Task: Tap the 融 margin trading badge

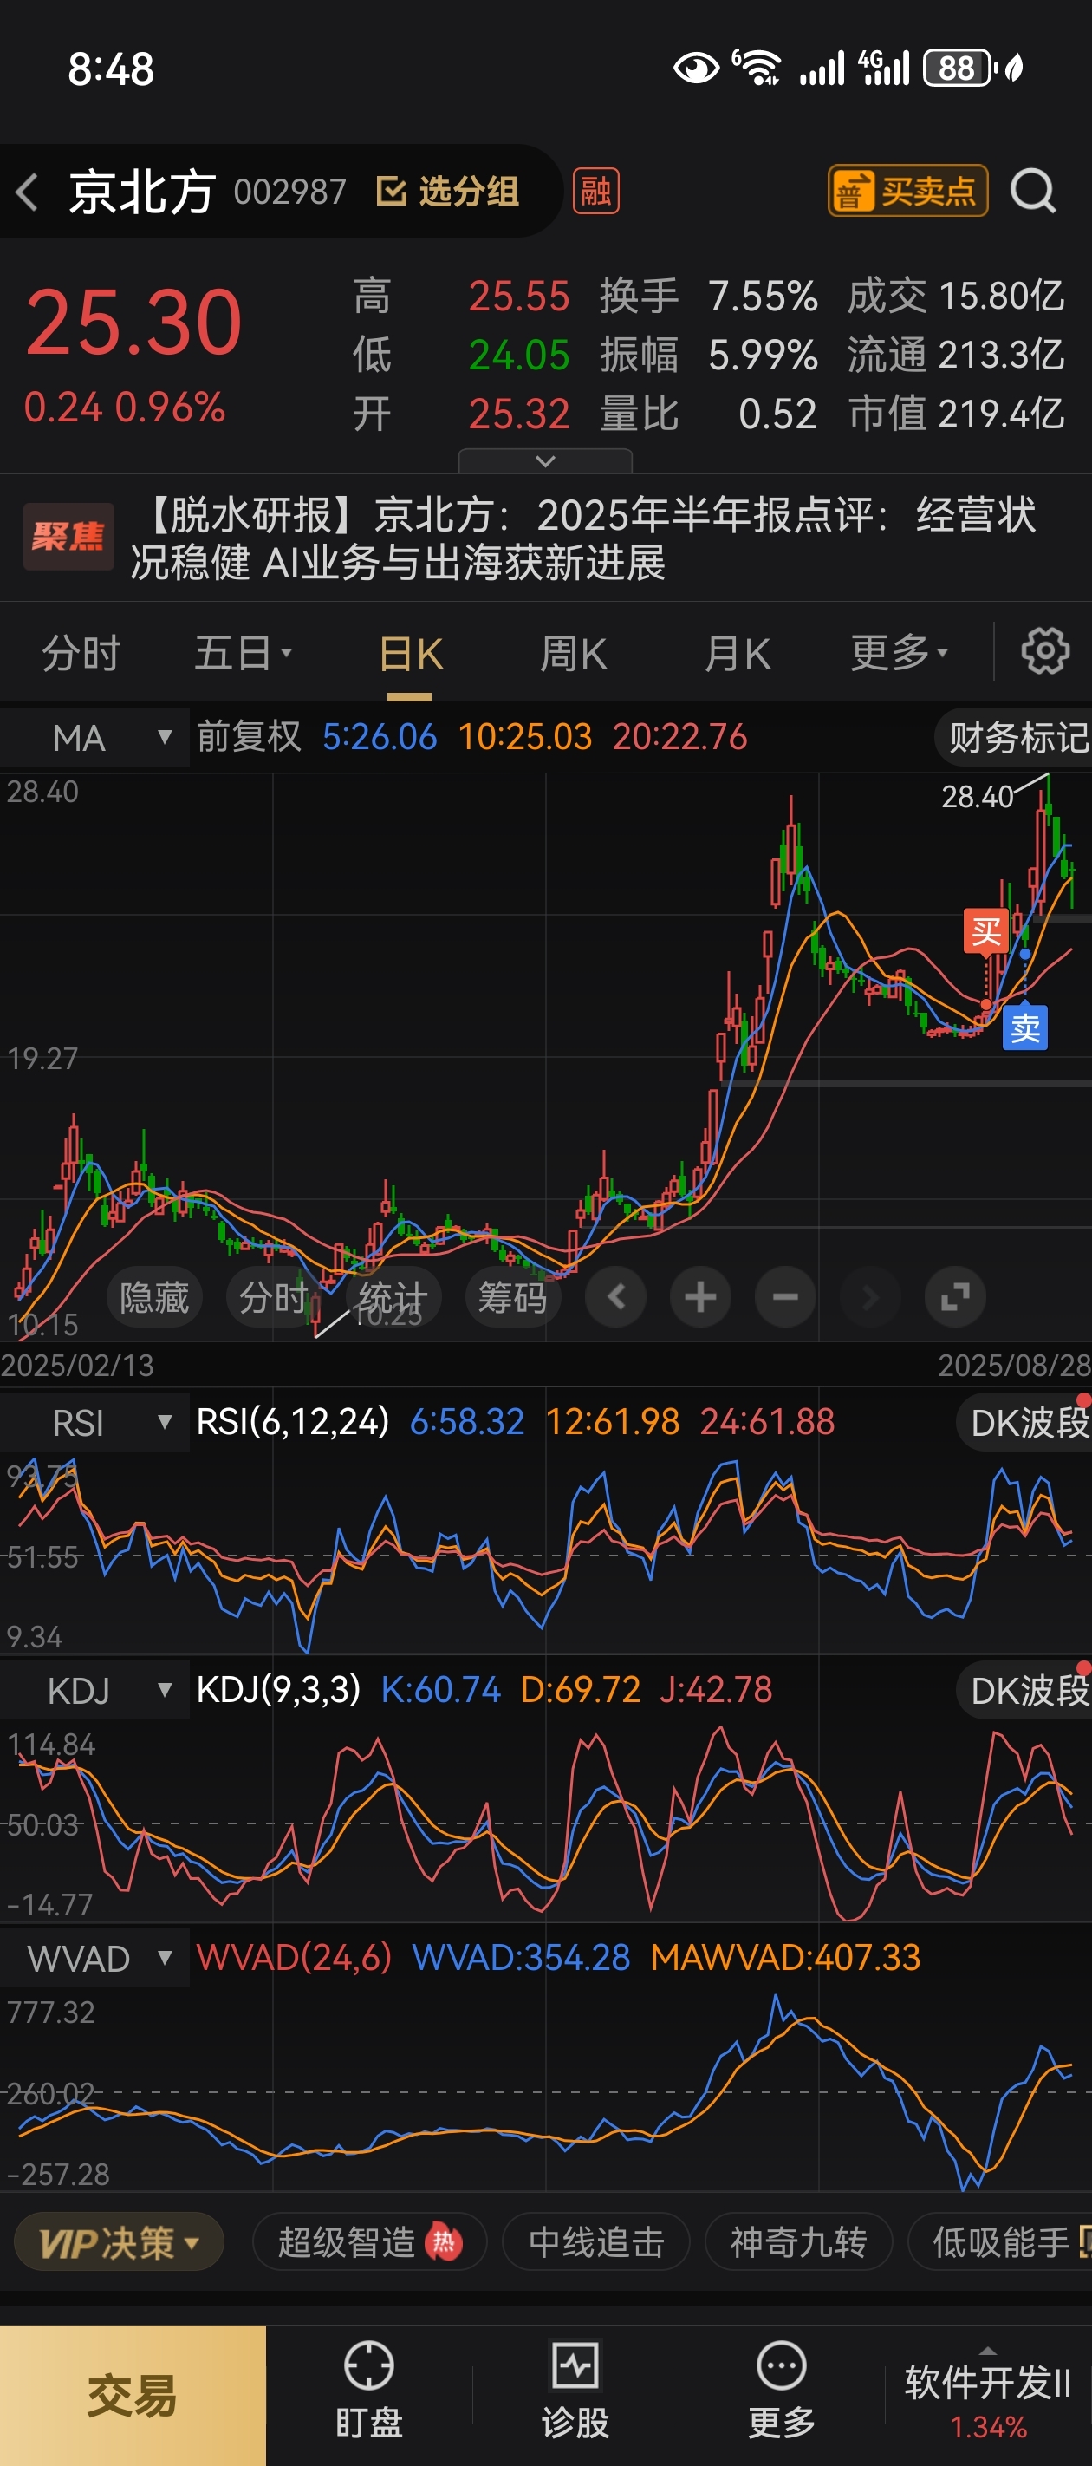Action: 595,192
